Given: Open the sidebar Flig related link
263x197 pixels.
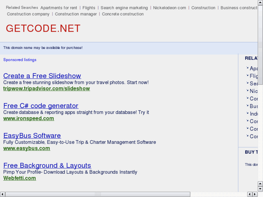Looking at the screenshot, I should click(254, 76).
